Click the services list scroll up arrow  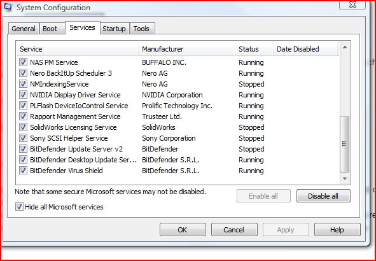(345, 47)
